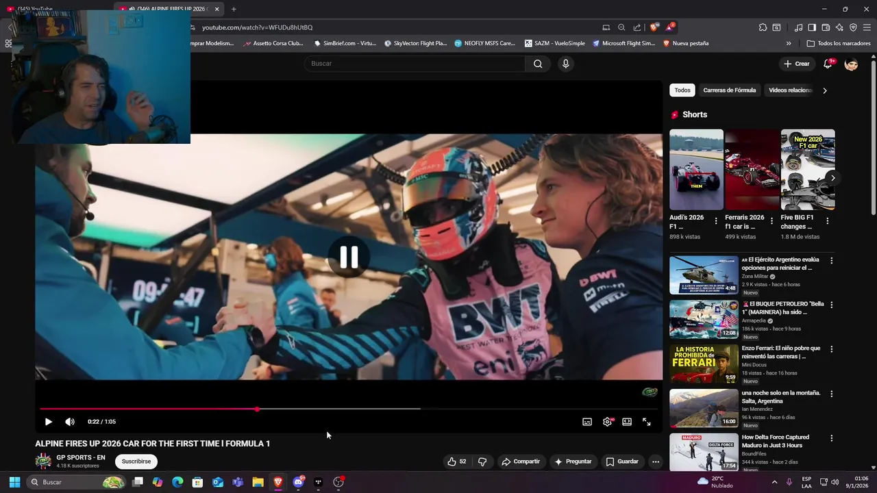Submit search with the magnifier icon
Viewport: 877px width, 493px height.
point(538,64)
